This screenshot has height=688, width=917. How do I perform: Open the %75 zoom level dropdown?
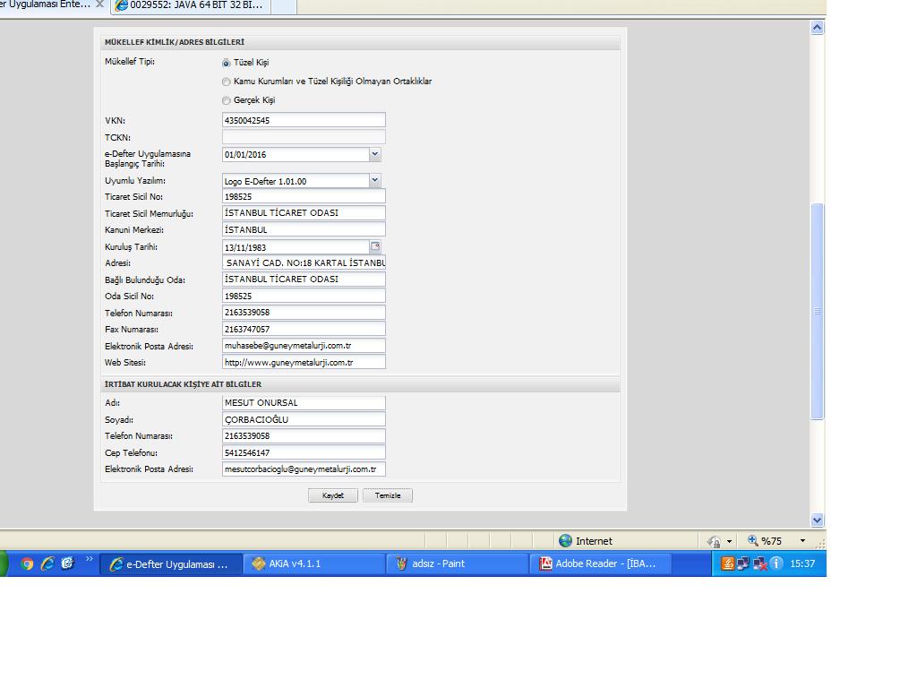coord(802,540)
